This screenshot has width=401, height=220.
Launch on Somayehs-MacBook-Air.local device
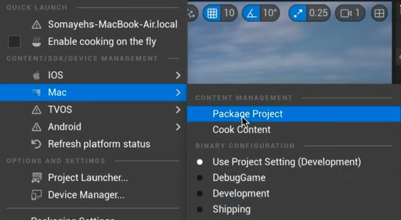click(112, 25)
